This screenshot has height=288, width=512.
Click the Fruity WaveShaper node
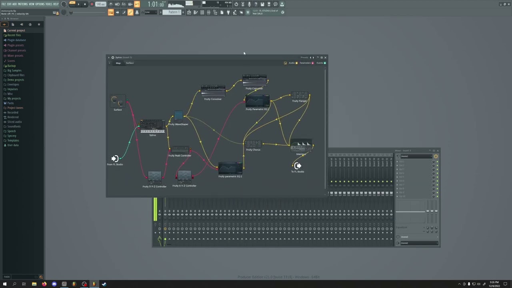click(x=178, y=119)
